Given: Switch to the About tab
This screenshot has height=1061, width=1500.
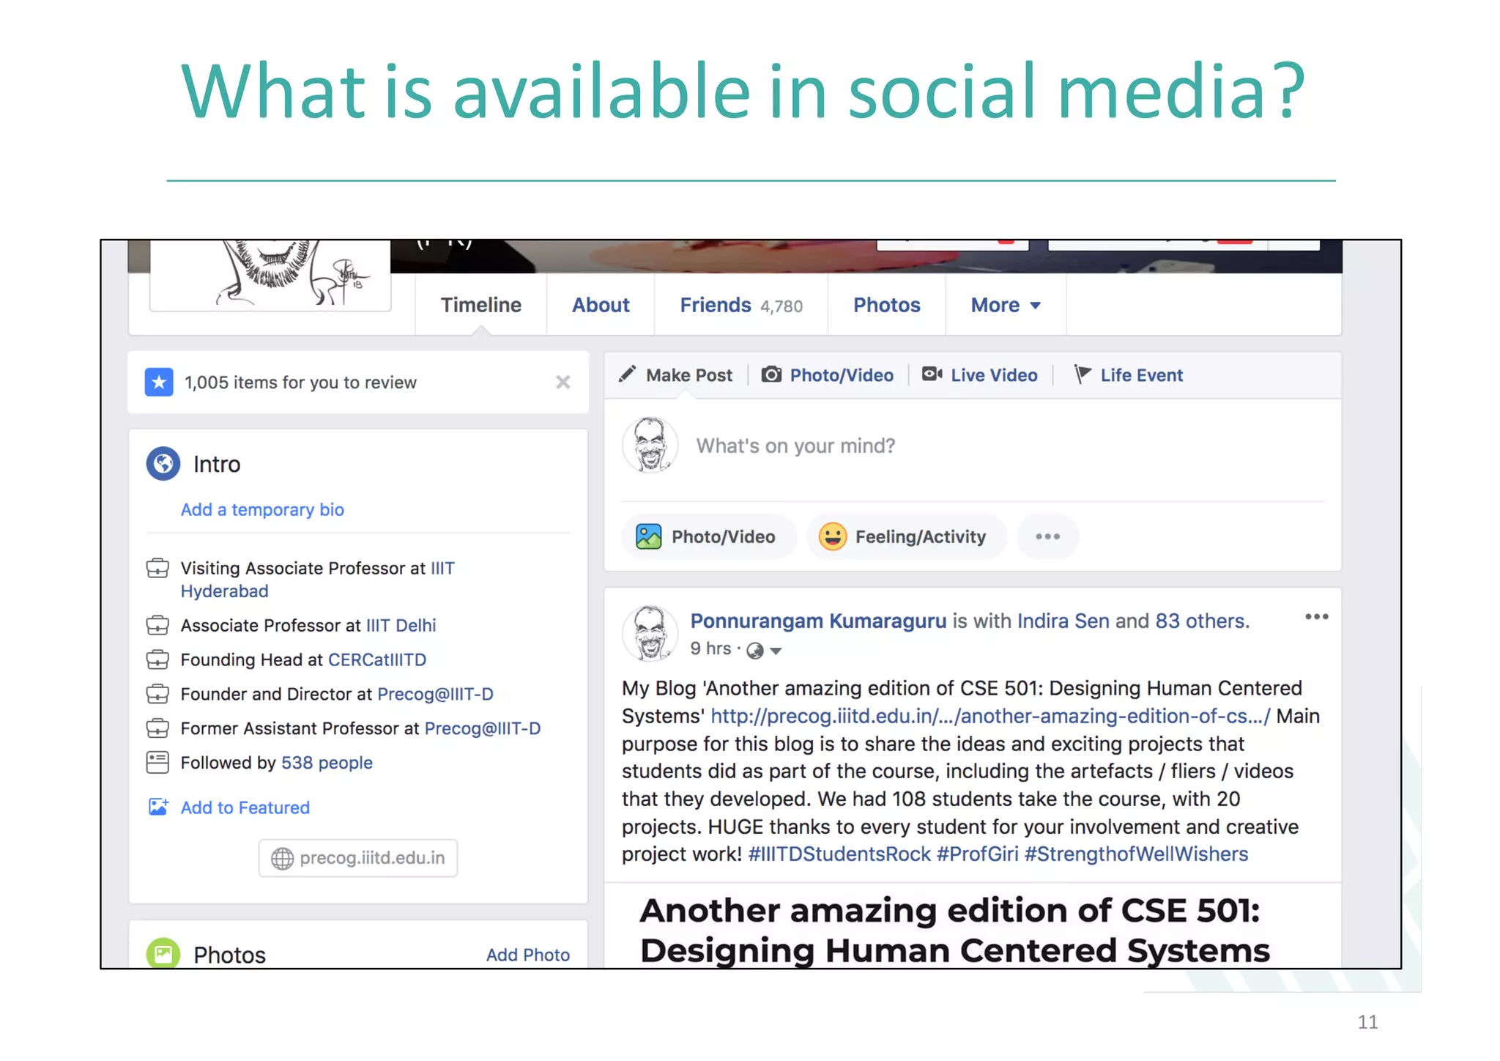Looking at the screenshot, I should (x=601, y=305).
